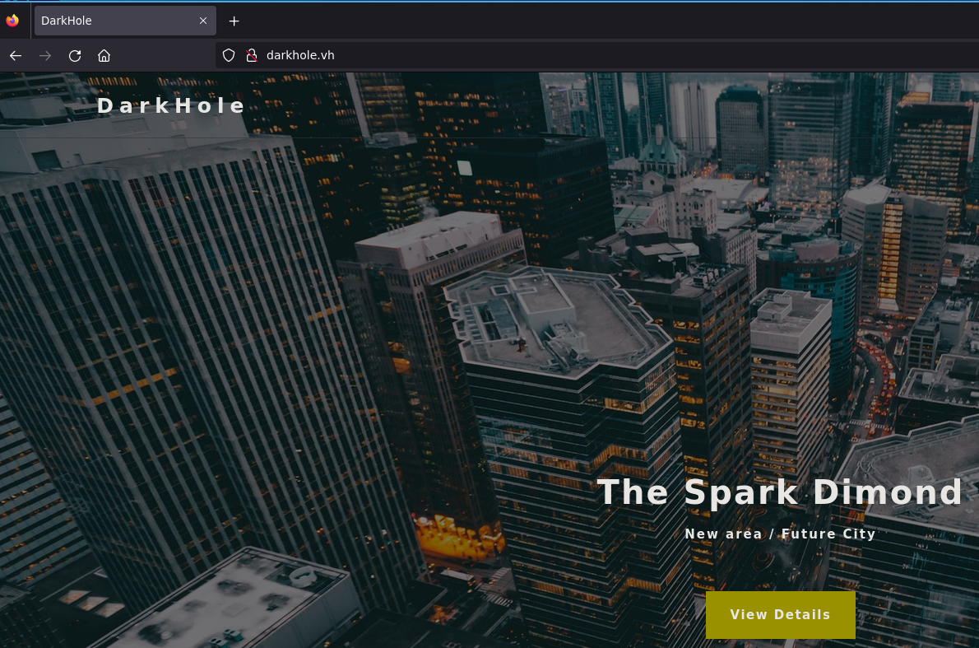Image resolution: width=979 pixels, height=648 pixels.
Task: Show the insecure connection lock info
Action: (252, 55)
